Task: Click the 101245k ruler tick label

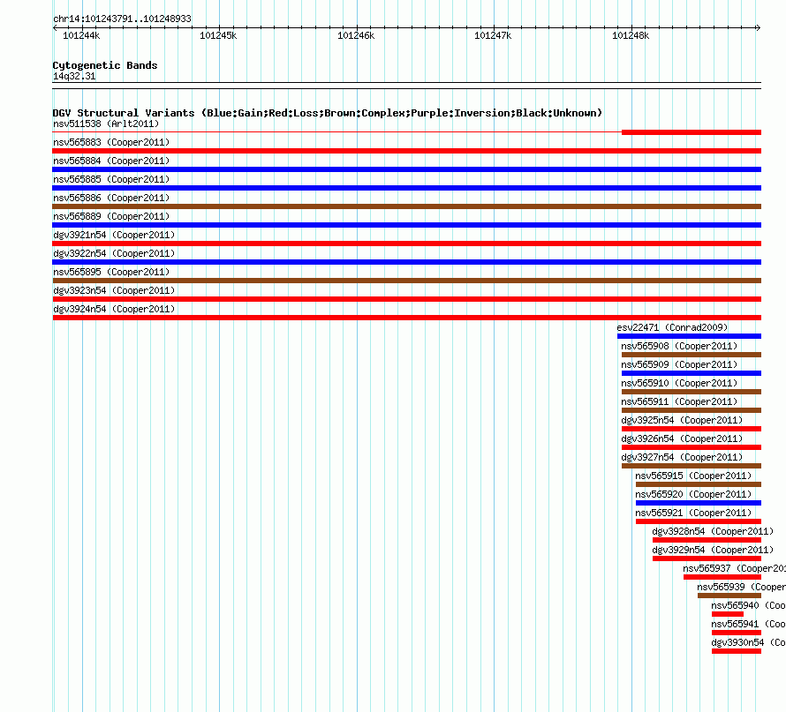Action: coord(218,35)
